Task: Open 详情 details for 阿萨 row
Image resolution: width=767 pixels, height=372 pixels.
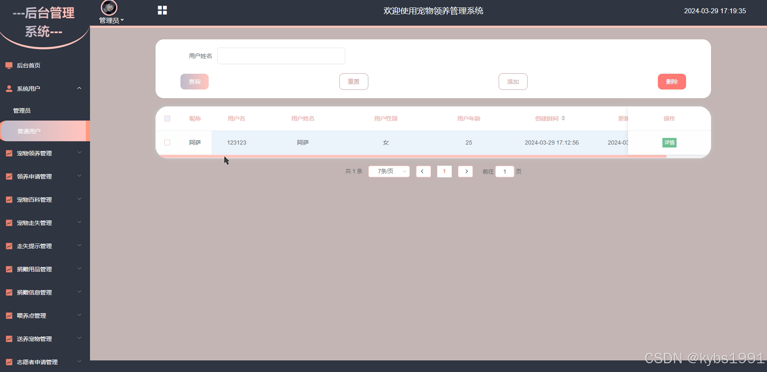Action: point(670,143)
